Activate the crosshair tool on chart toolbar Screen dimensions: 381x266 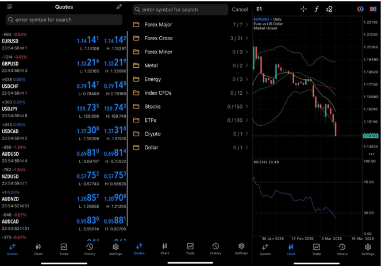click(303, 9)
